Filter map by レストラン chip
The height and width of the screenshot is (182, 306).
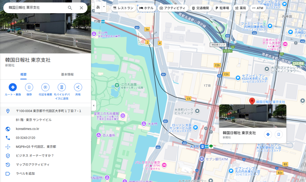click(123, 8)
